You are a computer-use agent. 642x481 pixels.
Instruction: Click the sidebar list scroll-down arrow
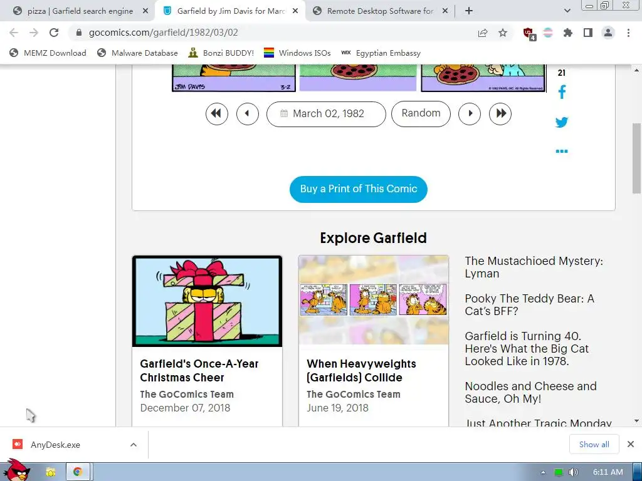click(636, 421)
